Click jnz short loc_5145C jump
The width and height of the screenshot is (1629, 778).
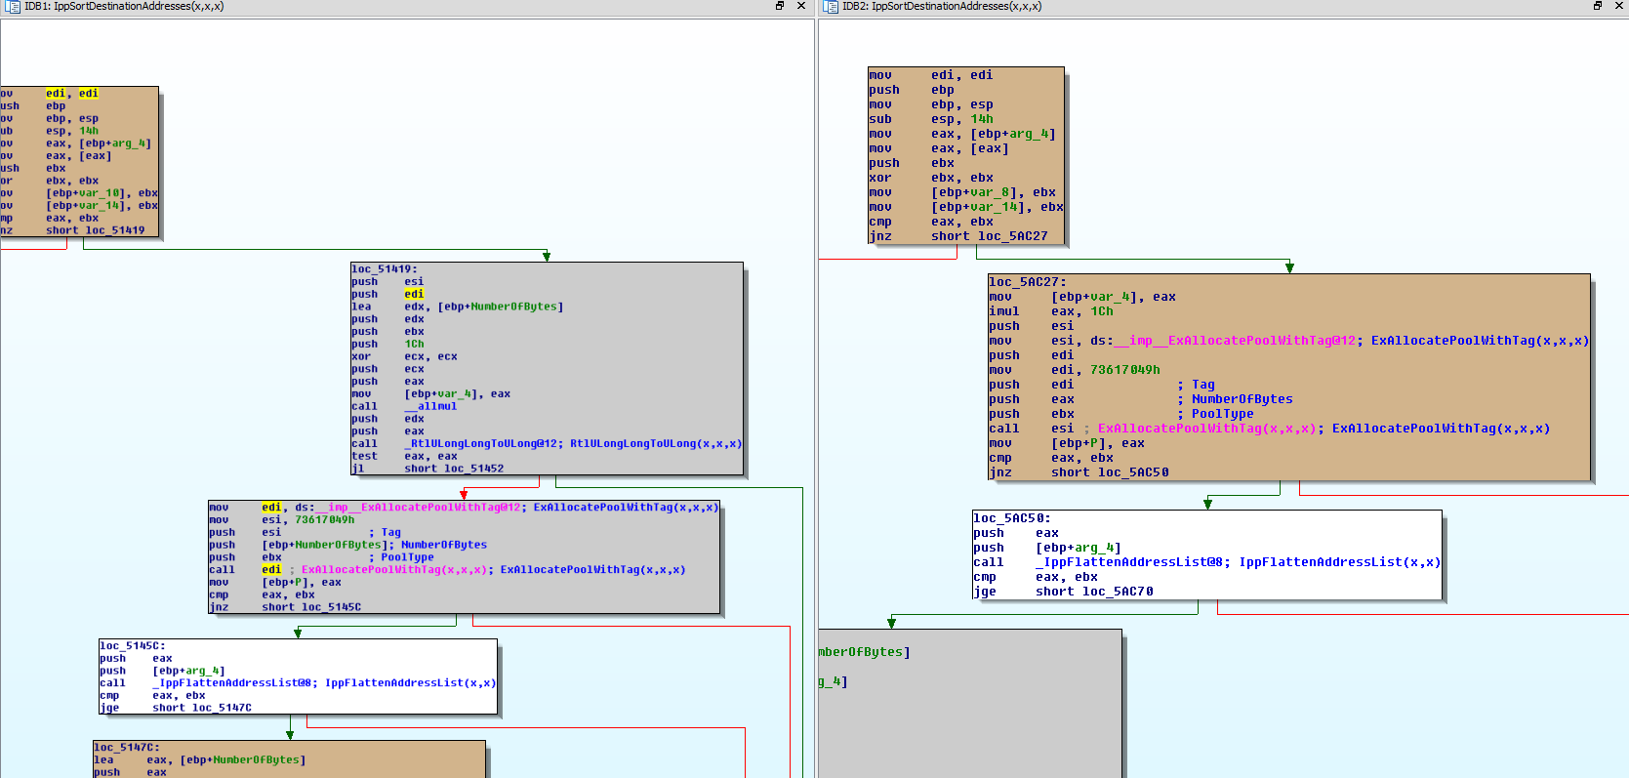tap(285, 608)
